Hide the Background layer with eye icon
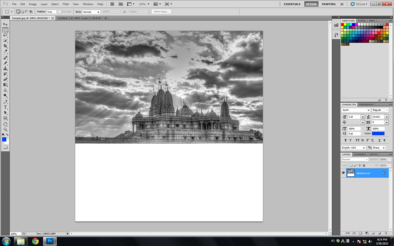Image resolution: width=394 pixels, height=246 pixels. tap(343, 173)
